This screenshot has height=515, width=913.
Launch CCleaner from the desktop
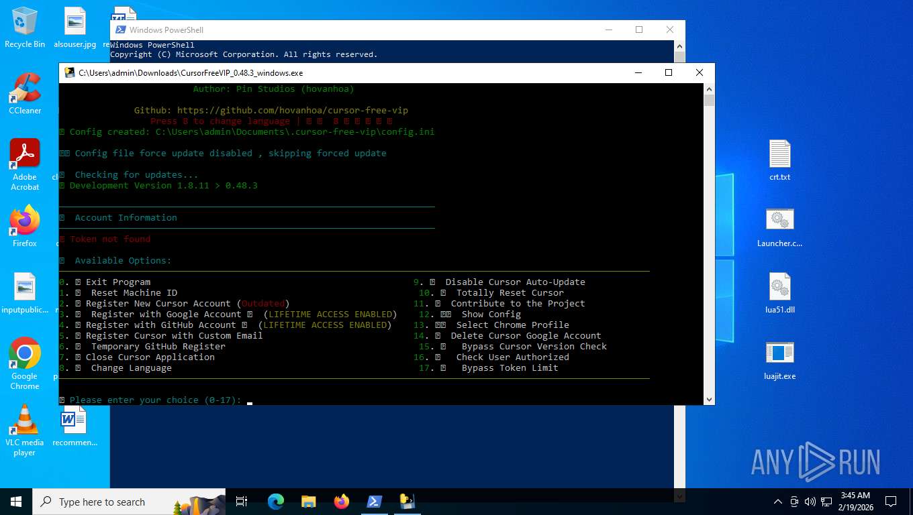pyautogui.click(x=25, y=94)
